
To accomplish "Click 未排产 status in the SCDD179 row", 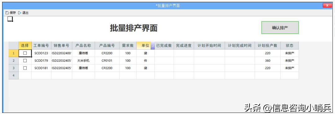I will [289, 61].
